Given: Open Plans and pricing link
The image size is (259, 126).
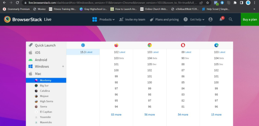Looking at the screenshot, I should point(167,19).
